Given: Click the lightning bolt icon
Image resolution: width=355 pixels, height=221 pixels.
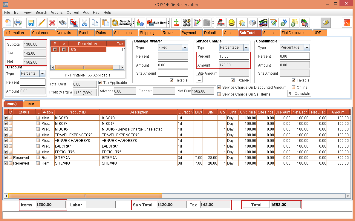Looking at the screenshot, I should click(x=325, y=23).
